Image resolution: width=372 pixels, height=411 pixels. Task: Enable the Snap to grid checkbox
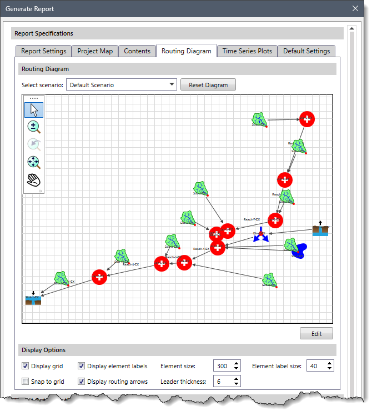(25, 382)
